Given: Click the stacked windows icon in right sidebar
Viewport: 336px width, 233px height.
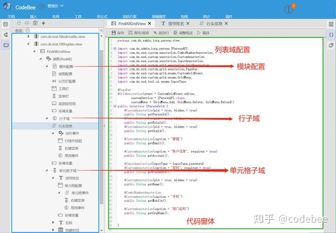Looking at the screenshot, I should coord(331,45).
